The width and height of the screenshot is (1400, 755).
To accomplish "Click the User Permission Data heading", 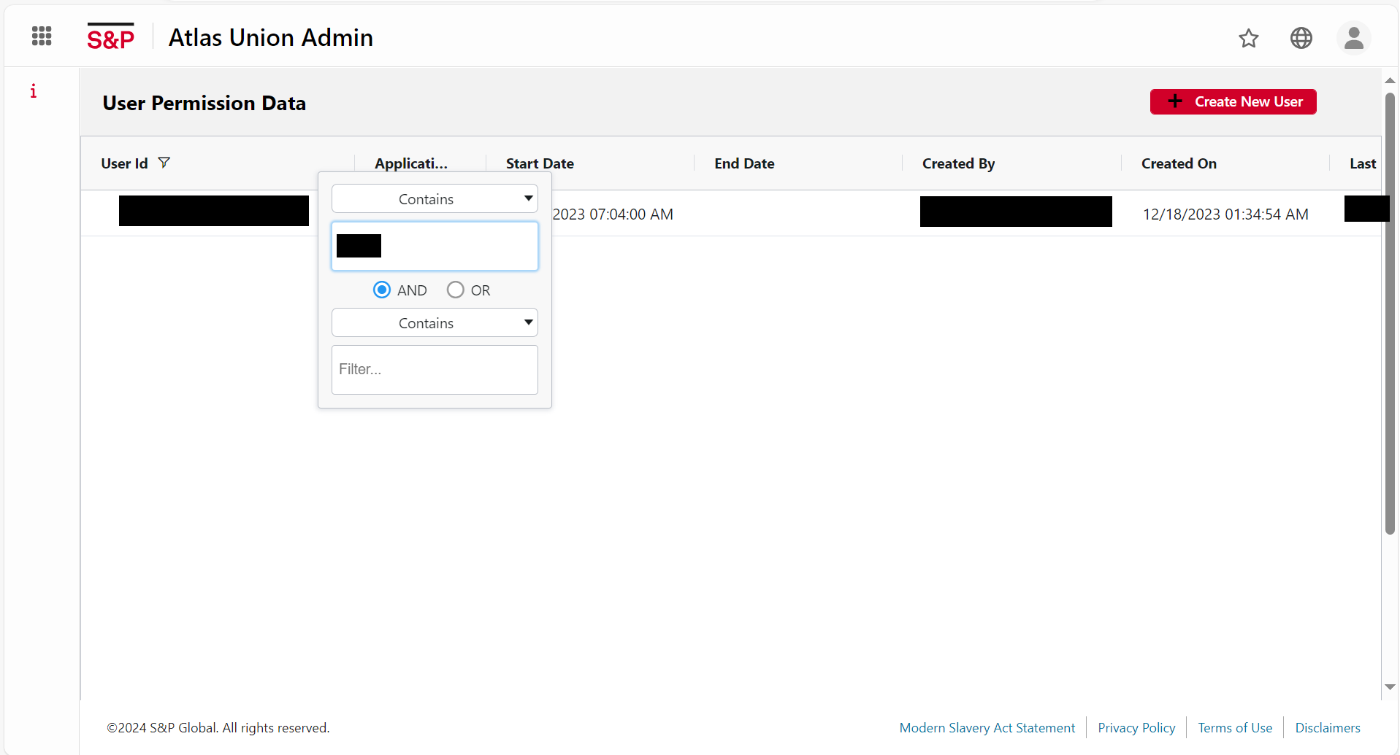I will pos(204,103).
